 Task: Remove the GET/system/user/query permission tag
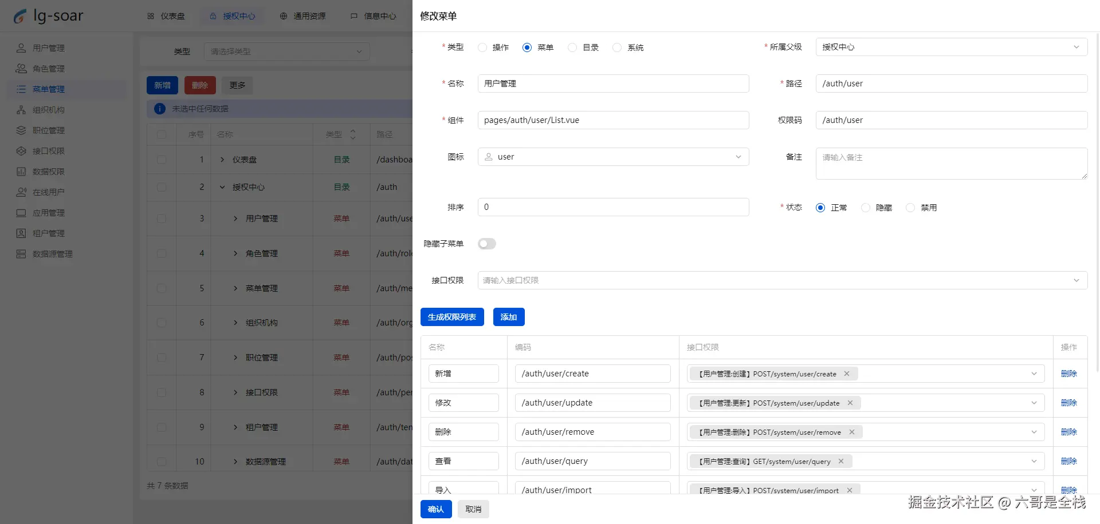click(841, 461)
